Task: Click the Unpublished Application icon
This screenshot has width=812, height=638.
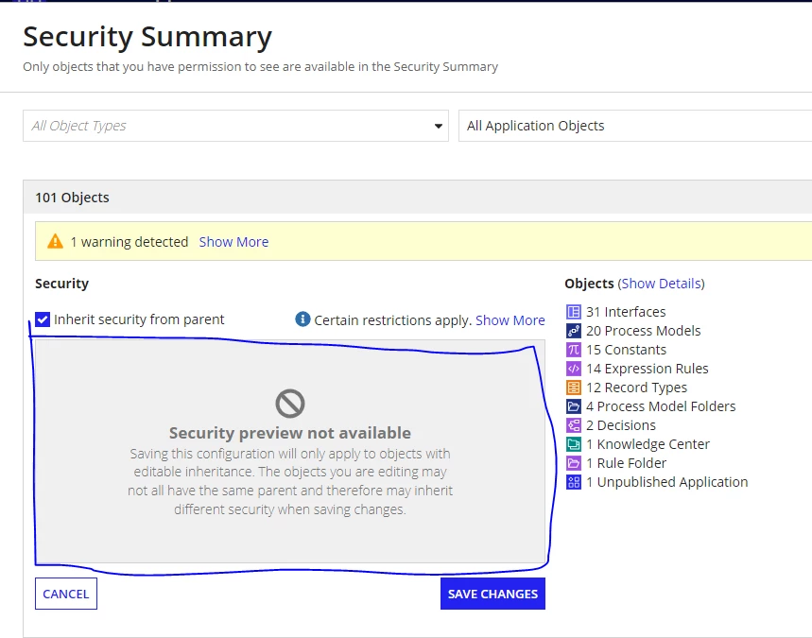Action: click(x=573, y=482)
